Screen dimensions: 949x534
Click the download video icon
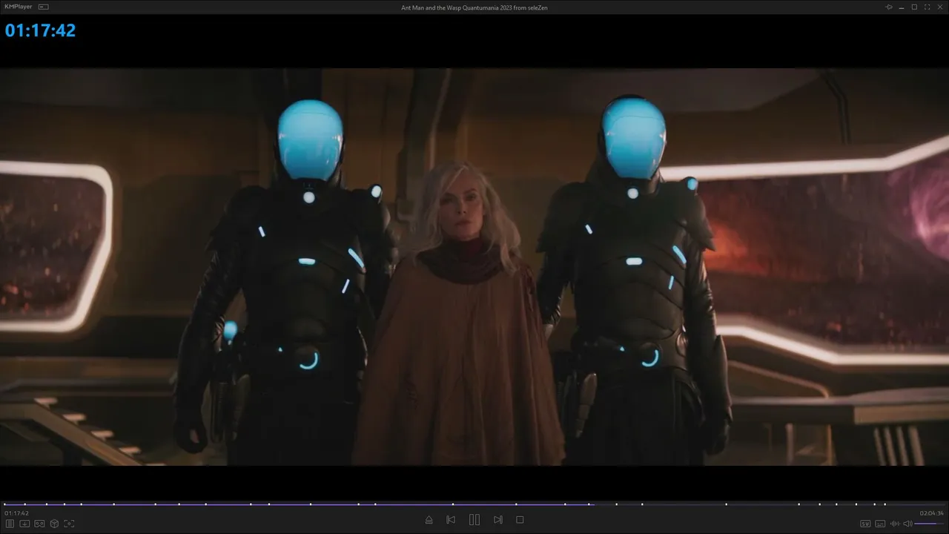pos(24,524)
